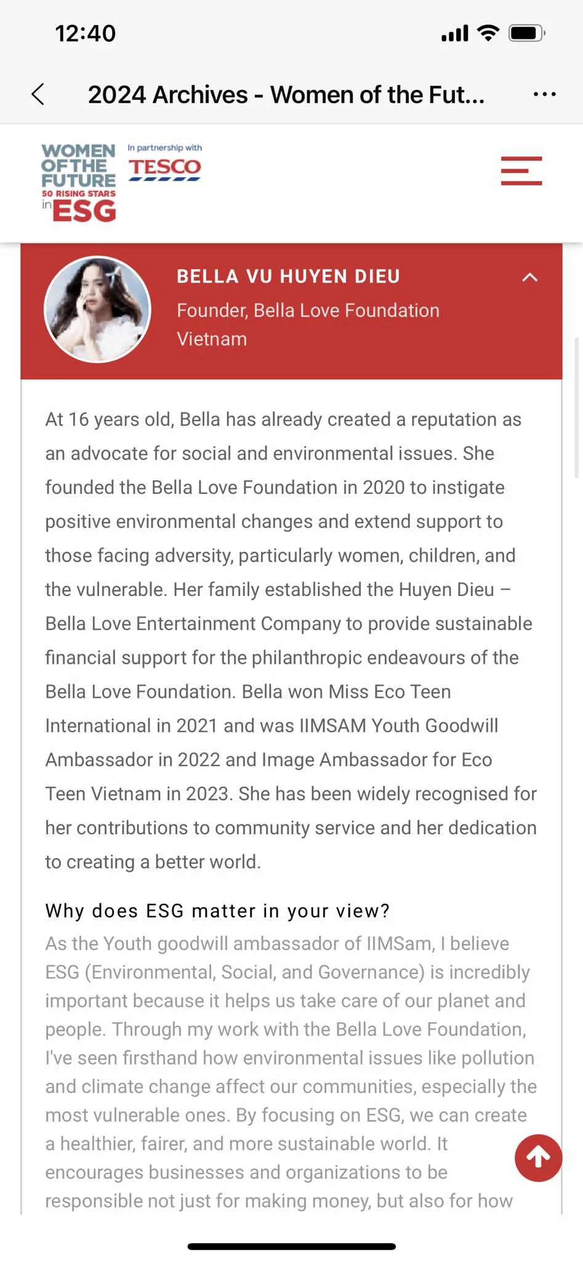
Task: Open the red hamburger navigation menu
Action: click(x=521, y=171)
